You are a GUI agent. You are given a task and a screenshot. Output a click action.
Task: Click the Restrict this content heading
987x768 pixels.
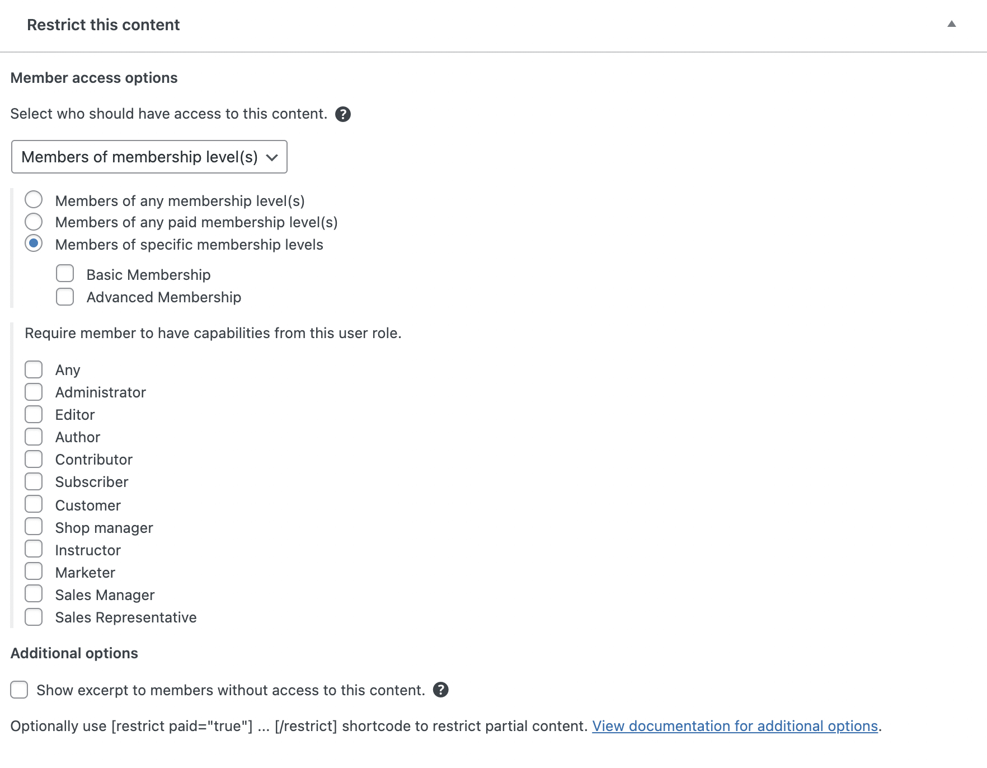(104, 25)
